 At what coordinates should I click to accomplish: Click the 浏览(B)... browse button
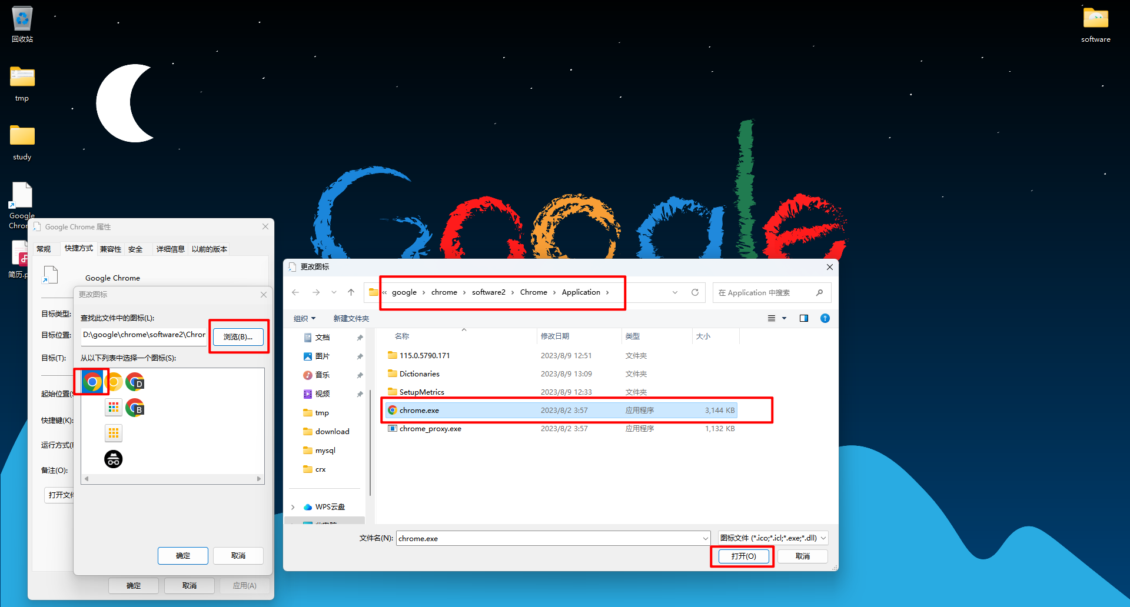click(238, 337)
